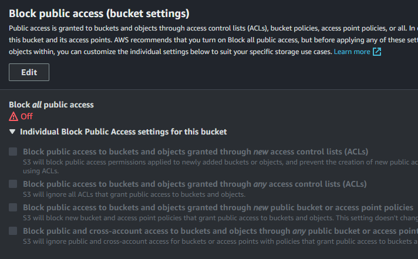The height and width of the screenshot is (259, 418).
Task: Toggle checkbox for public and cross-account access
Action: (13, 231)
